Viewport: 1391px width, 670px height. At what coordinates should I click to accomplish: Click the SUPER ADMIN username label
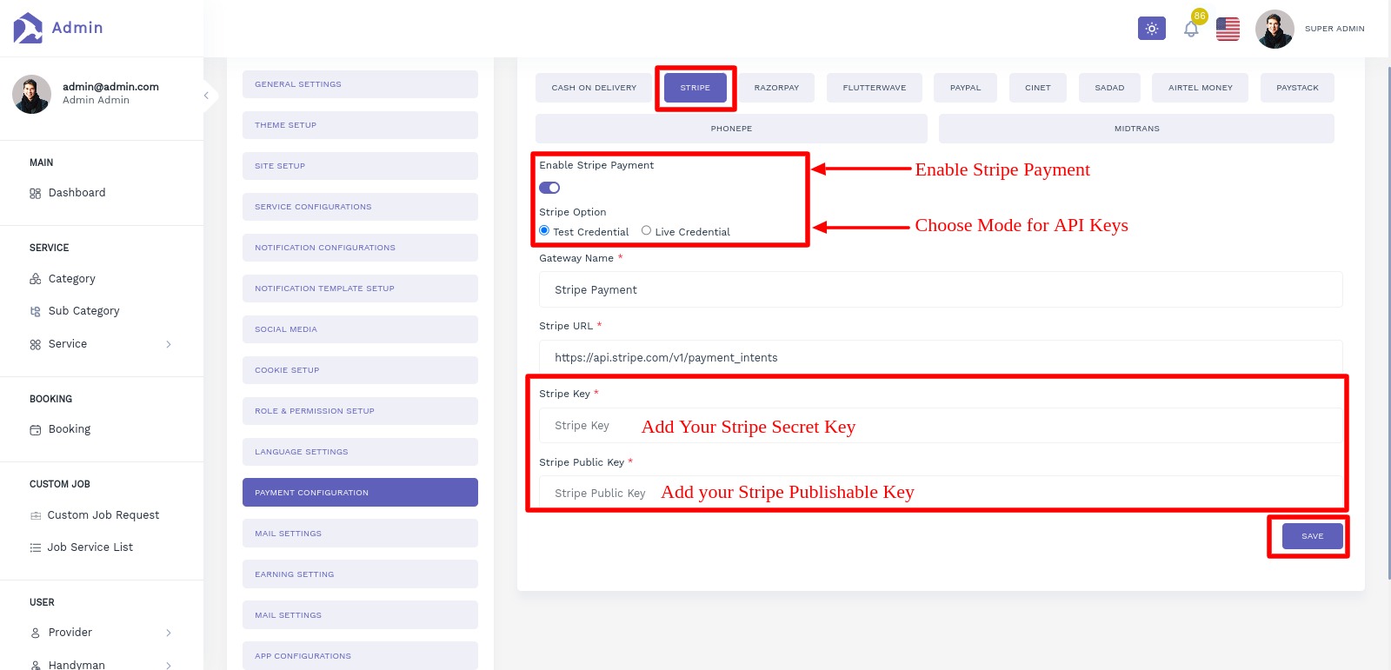coord(1334,29)
